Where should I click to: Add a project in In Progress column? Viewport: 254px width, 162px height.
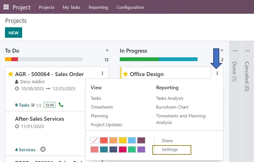click(222, 50)
